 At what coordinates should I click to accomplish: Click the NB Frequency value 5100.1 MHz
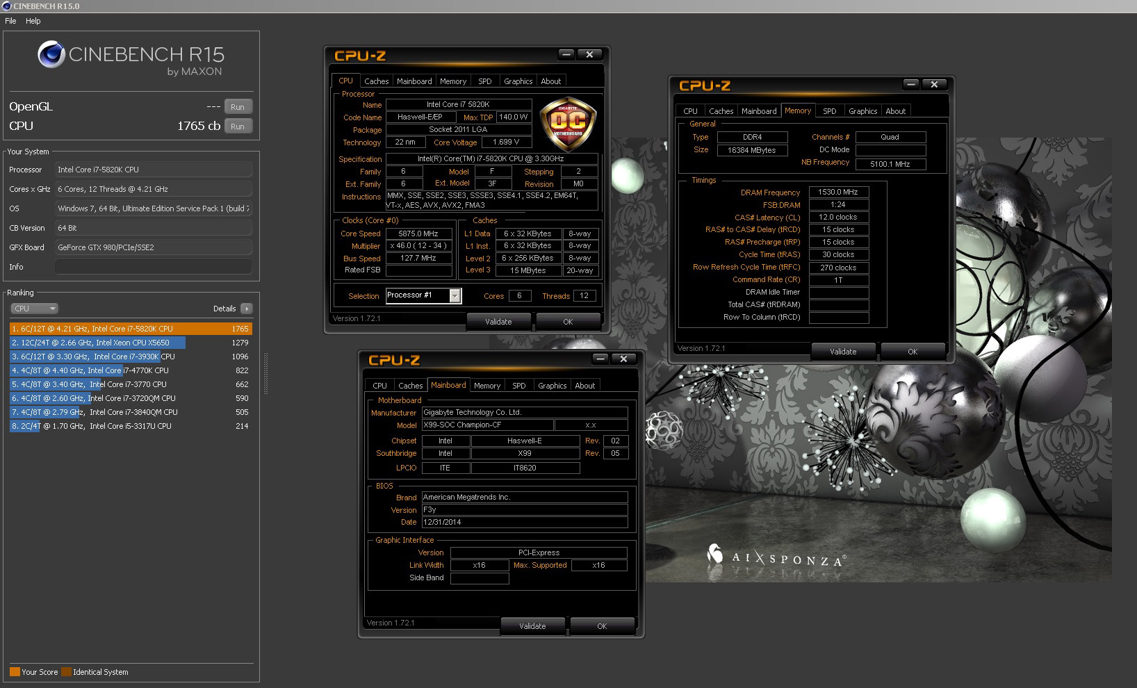click(890, 164)
